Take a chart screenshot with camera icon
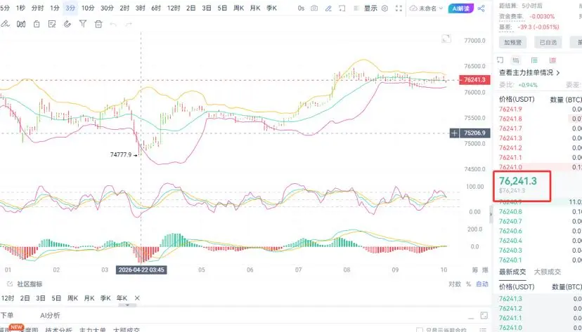Screen dimensions: 582x332 coord(314,8)
